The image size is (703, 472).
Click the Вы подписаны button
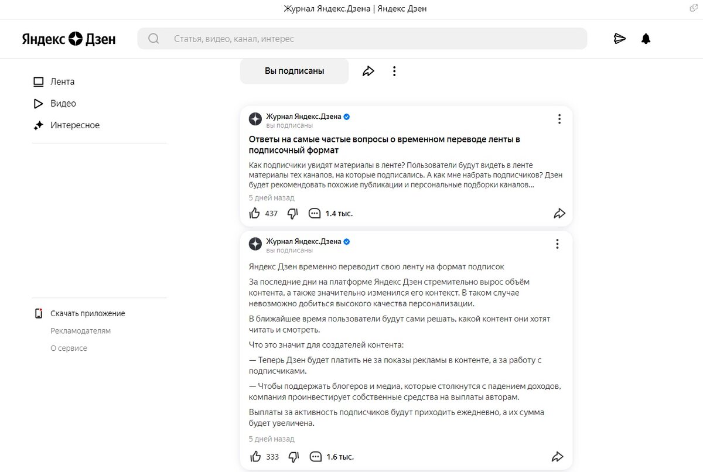[x=294, y=70]
